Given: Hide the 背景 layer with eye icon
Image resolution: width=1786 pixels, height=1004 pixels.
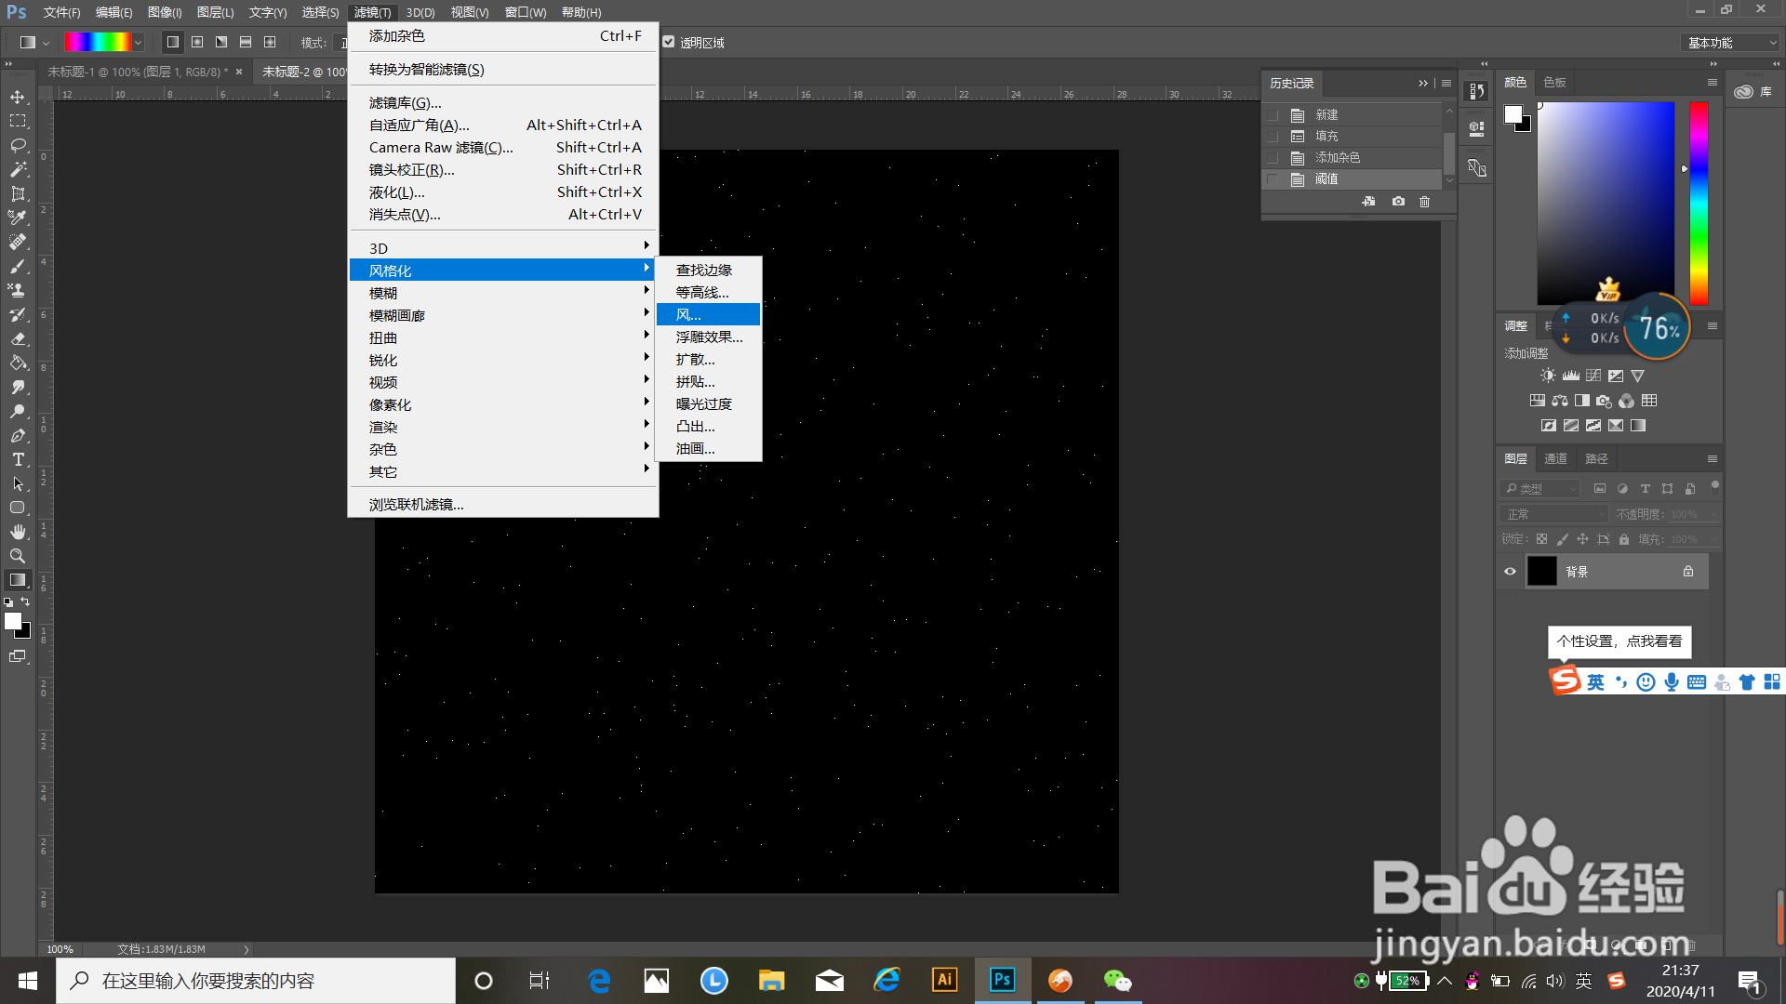Looking at the screenshot, I should click(x=1510, y=572).
